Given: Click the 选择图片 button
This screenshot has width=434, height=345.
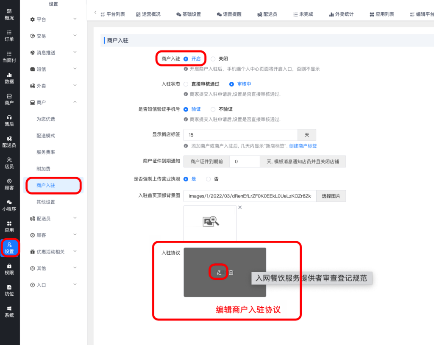Looking at the screenshot, I should (331, 196).
